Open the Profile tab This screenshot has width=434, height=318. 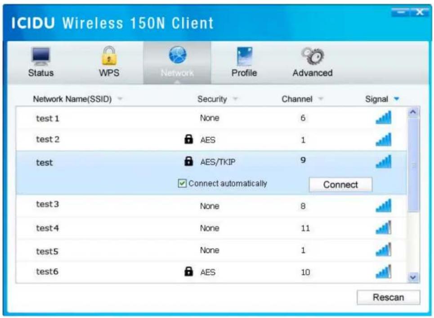pyautogui.click(x=244, y=63)
